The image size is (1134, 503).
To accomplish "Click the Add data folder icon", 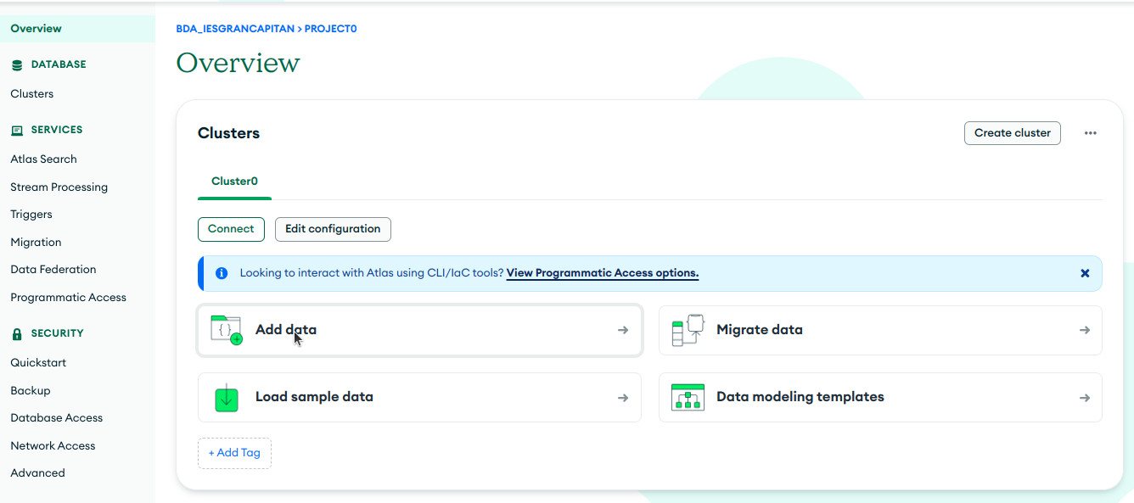I will pyautogui.click(x=226, y=330).
